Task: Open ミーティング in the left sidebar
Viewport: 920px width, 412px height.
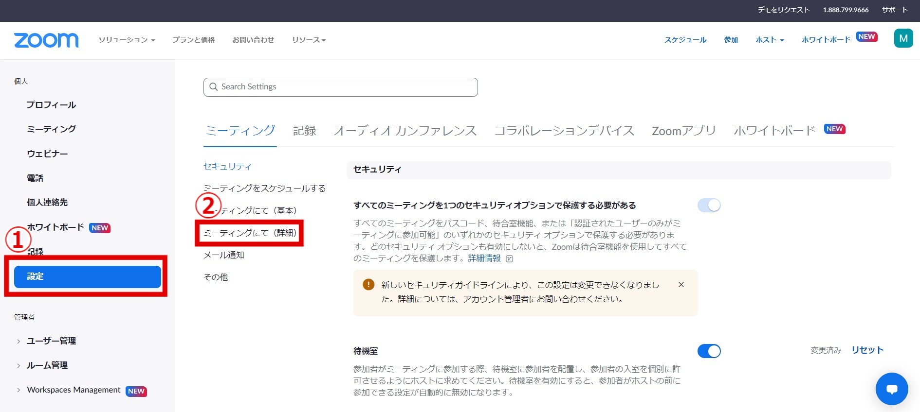Action: (52, 129)
